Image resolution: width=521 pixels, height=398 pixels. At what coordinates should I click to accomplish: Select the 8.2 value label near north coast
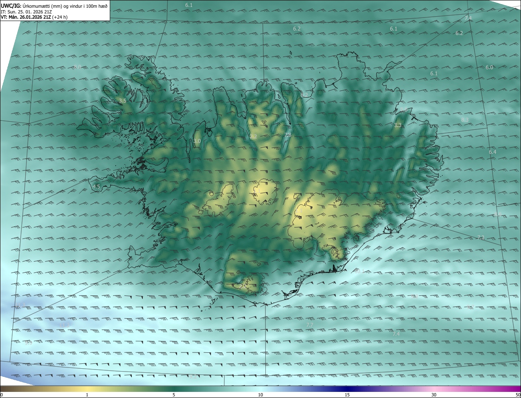coord(304,95)
